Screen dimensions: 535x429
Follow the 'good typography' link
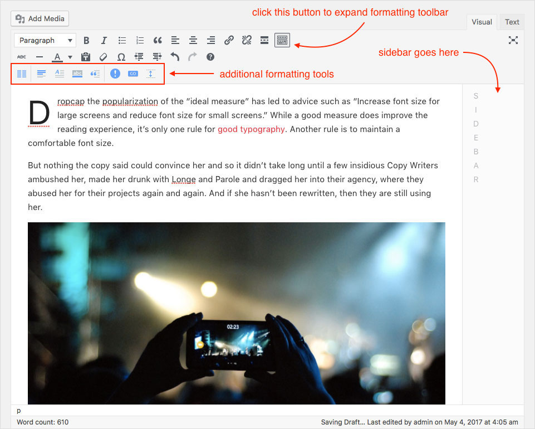point(251,129)
